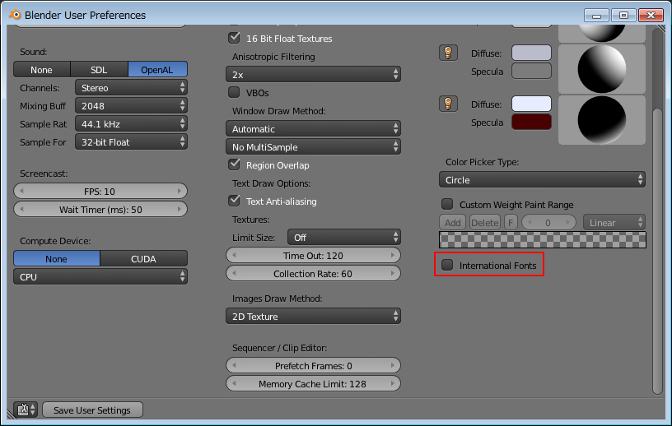This screenshot has width=672, height=426.
Task: Uncheck 16 Bit Float Textures
Action: 234,38
